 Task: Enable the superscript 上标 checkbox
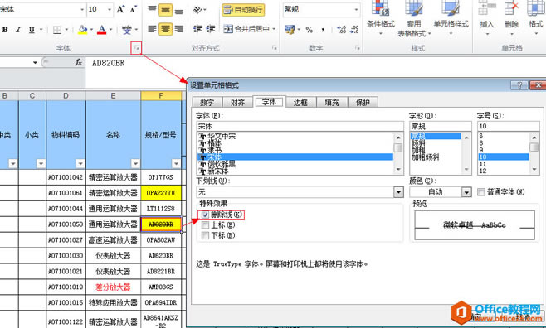coord(205,225)
